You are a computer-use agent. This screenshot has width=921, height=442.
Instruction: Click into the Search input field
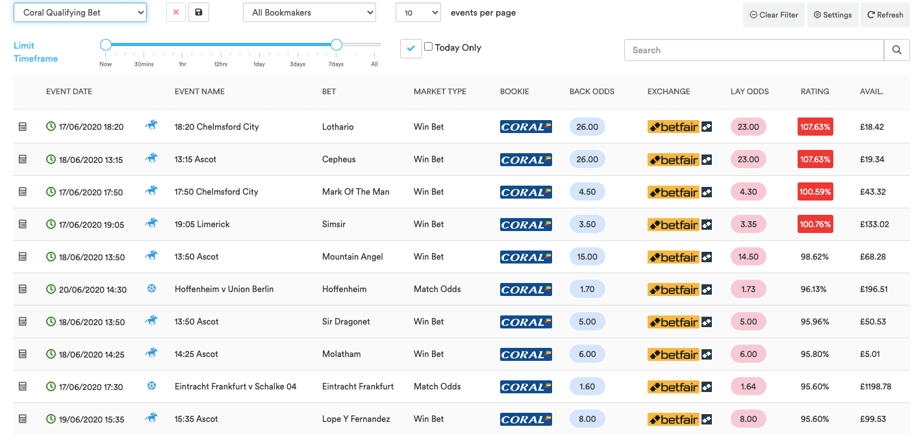(x=753, y=50)
